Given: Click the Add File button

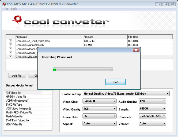Looking at the screenshot, I should pyautogui.click(x=17, y=76).
